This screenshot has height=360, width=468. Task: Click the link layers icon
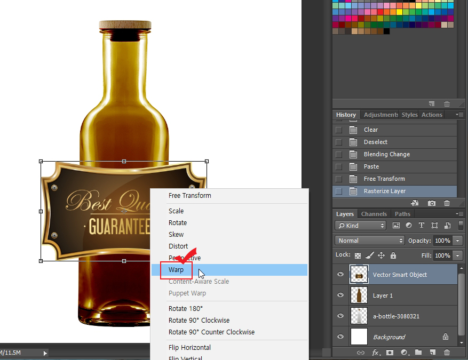click(x=361, y=353)
